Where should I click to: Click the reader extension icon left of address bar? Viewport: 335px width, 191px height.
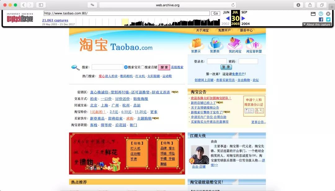click(x=92, y=5)
